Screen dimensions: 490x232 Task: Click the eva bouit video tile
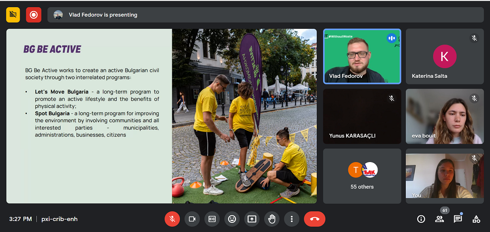pyautogui.click(x=445, y=116)
